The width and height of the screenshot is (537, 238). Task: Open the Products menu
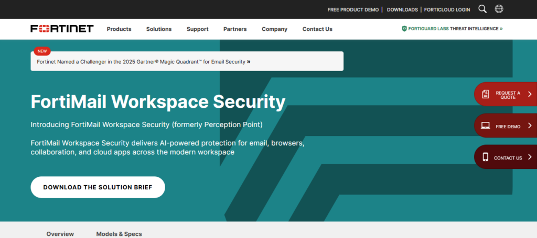pyautogui.click(x=119, y=29)
